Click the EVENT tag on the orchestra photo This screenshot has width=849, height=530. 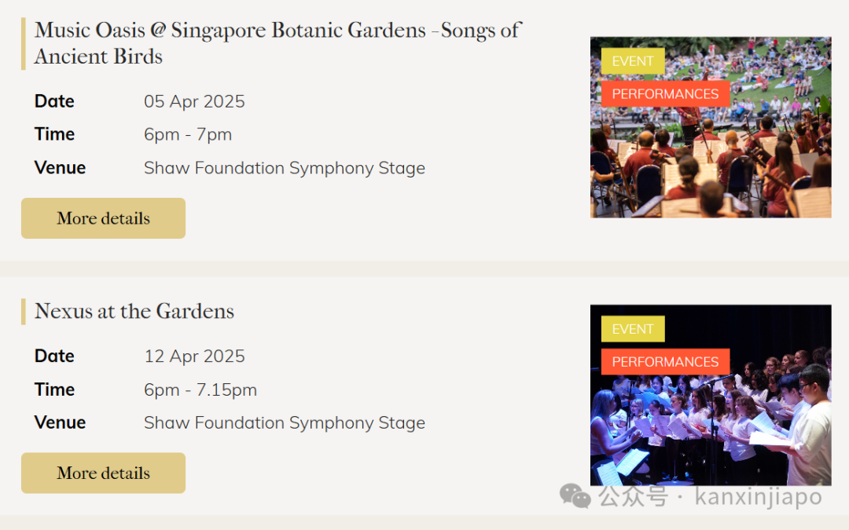tap(632, 61)
